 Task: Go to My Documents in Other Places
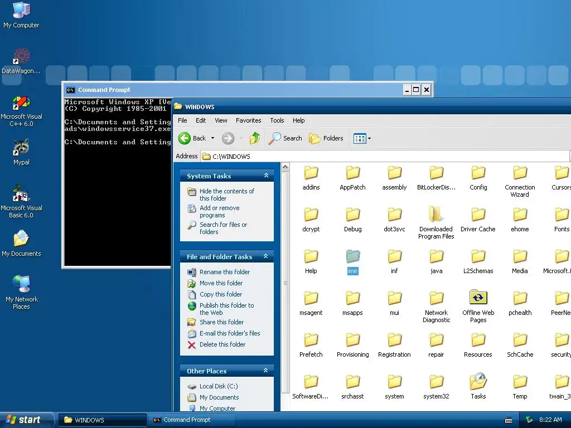point(214,397)
